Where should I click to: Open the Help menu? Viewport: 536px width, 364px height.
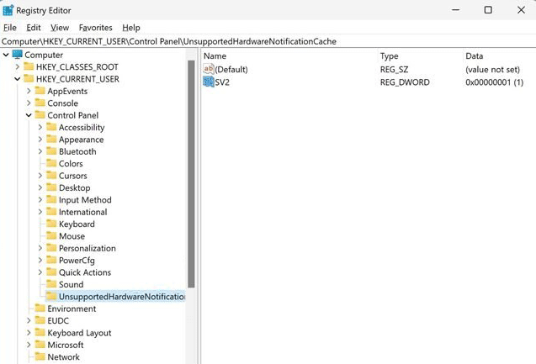click(x=131, y=28)
